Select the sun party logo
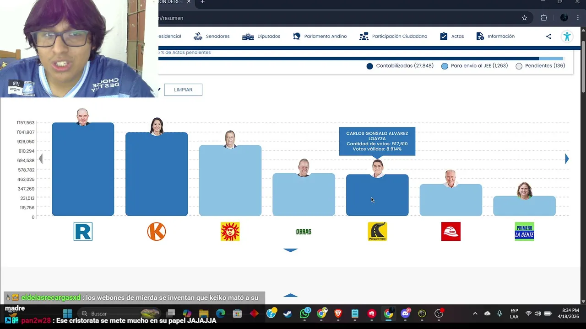This screenshot has width=586, height=329. pyautogui.click(x=230, y=232)
